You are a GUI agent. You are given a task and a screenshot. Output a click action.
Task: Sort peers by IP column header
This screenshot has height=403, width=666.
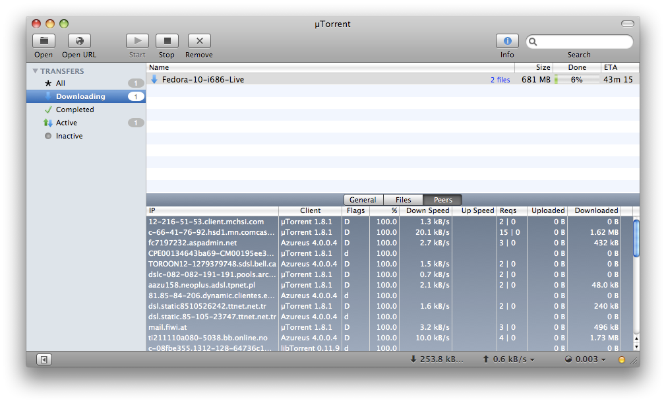point(212,210)
